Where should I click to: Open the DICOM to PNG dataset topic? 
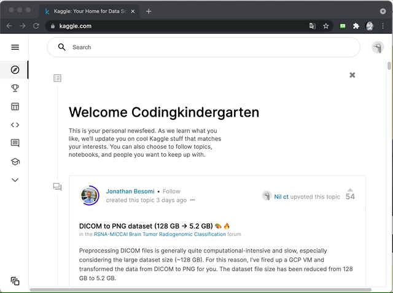pyautogui.click(x=154, y=226)
